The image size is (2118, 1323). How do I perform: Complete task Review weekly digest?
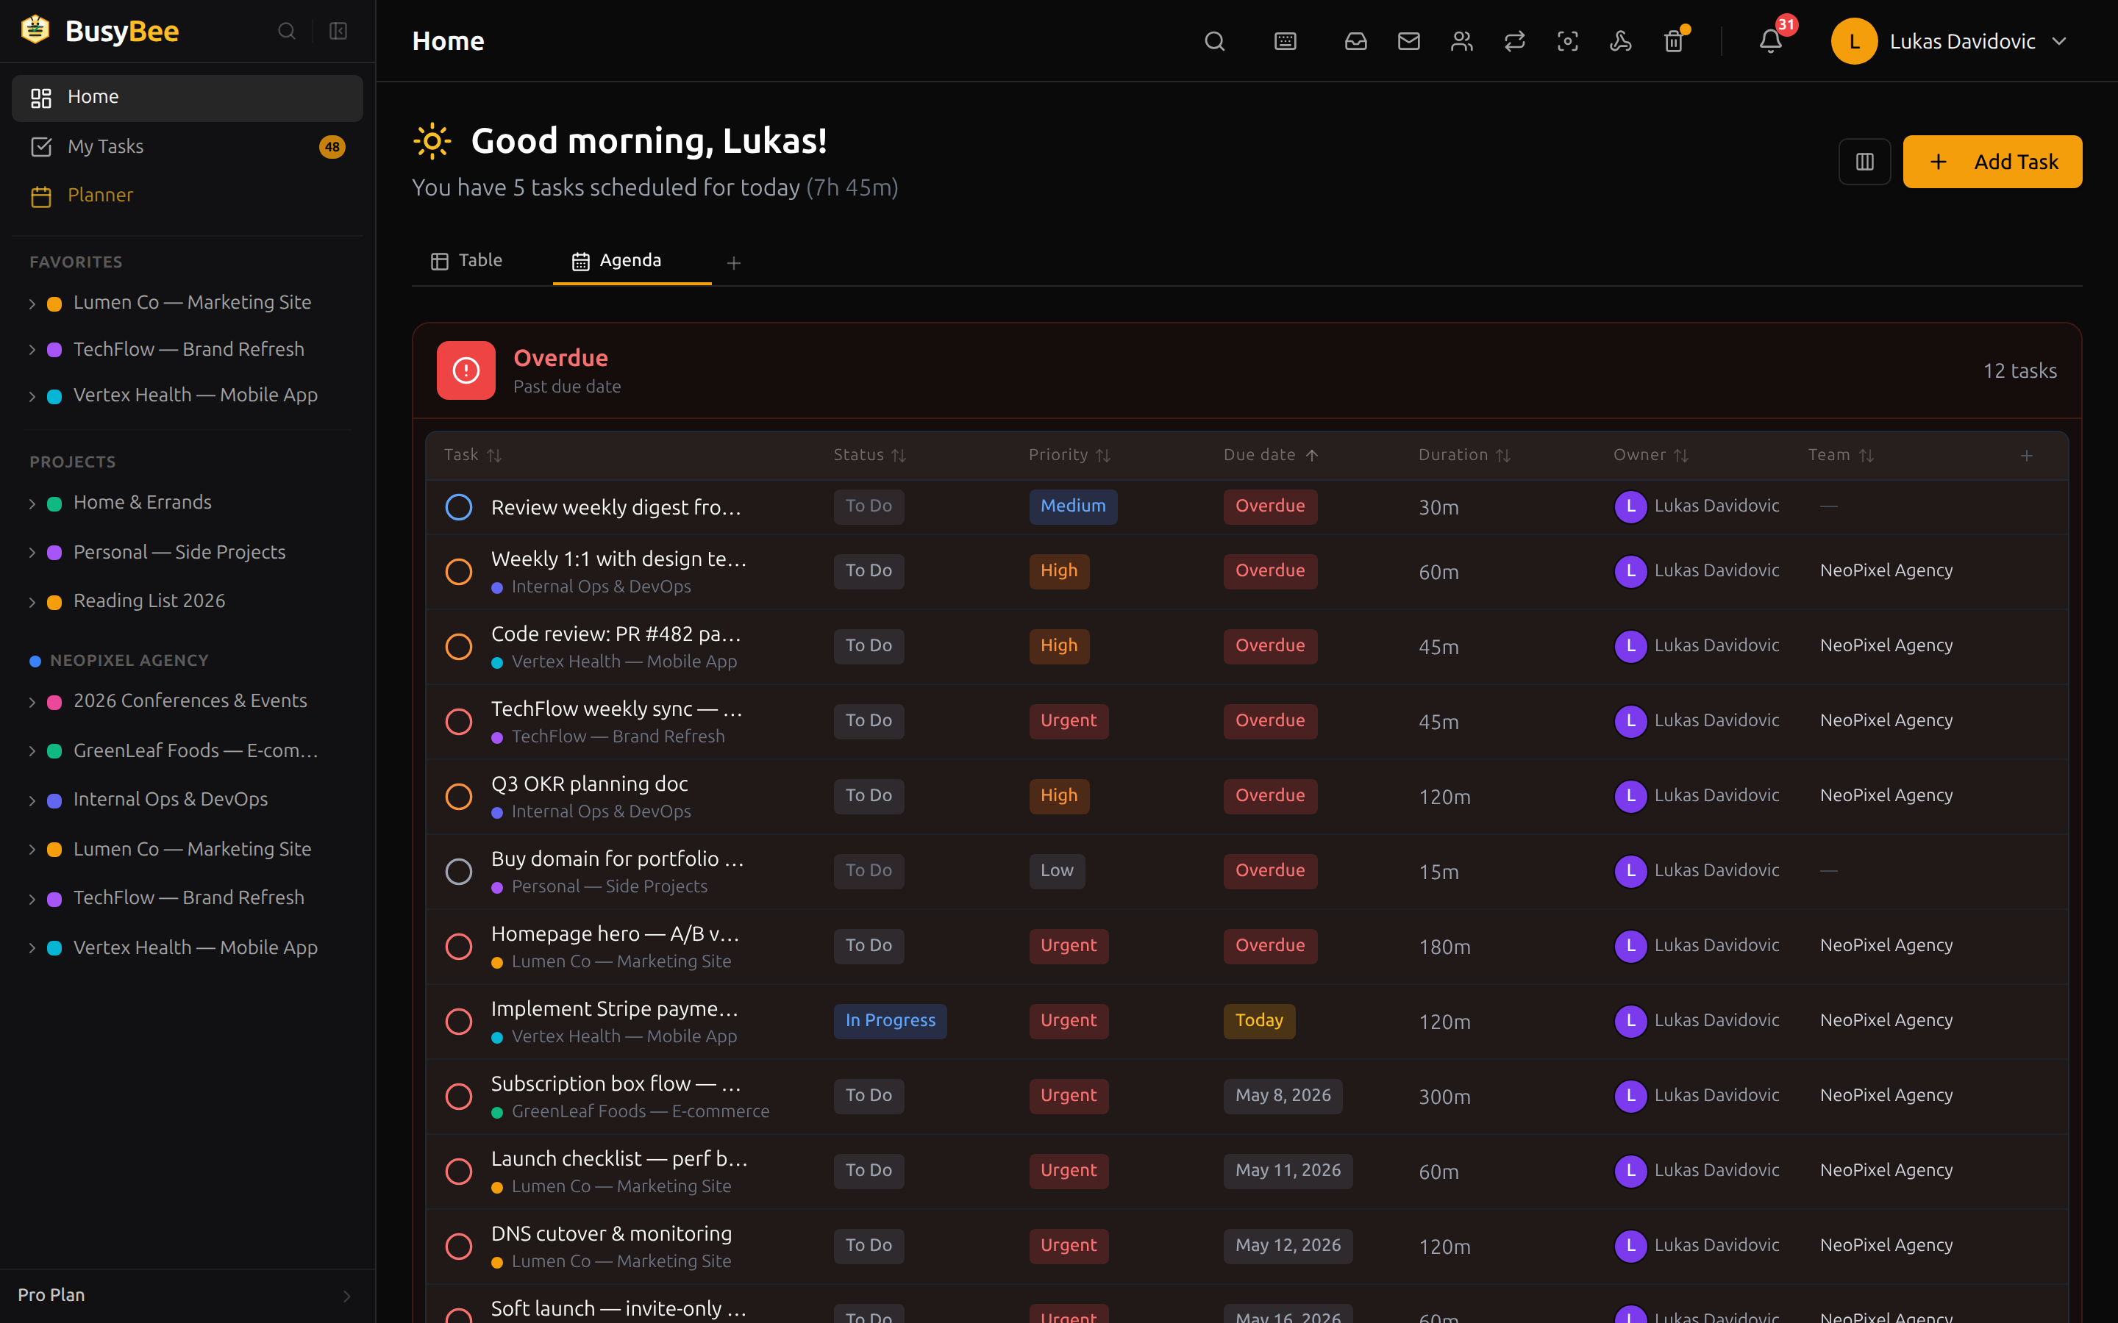(459, 507)
